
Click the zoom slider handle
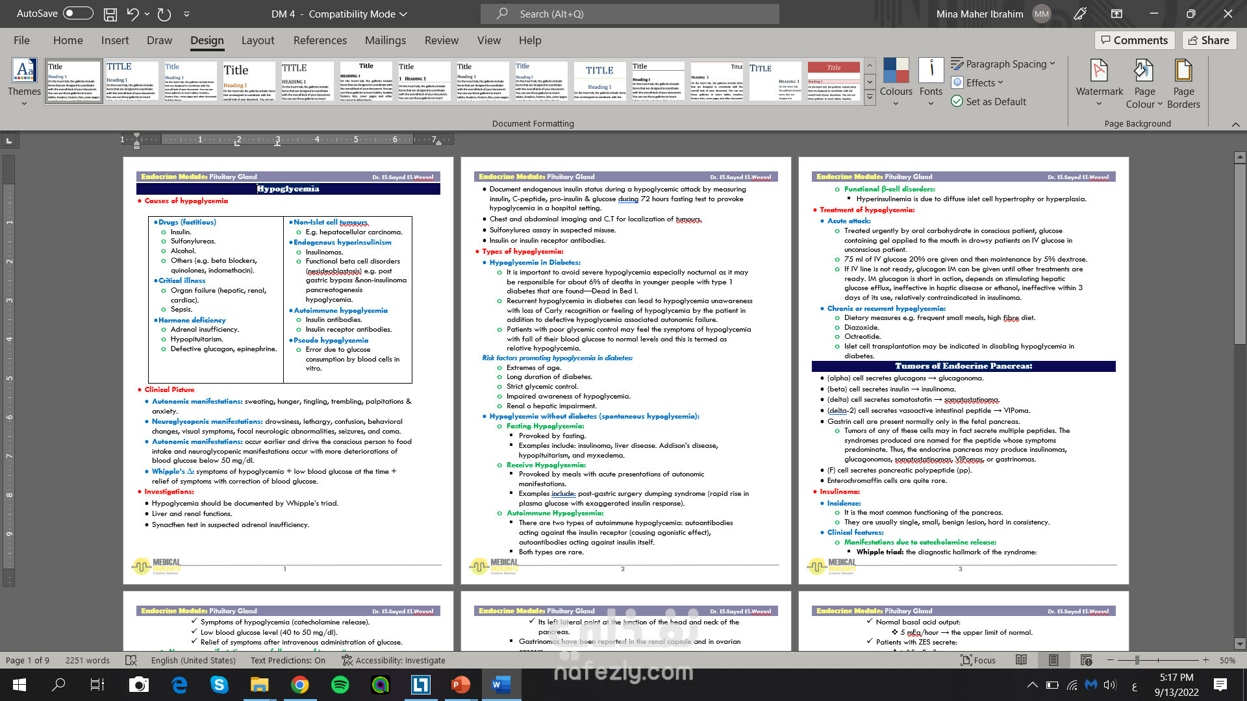tap(1137, 660)
